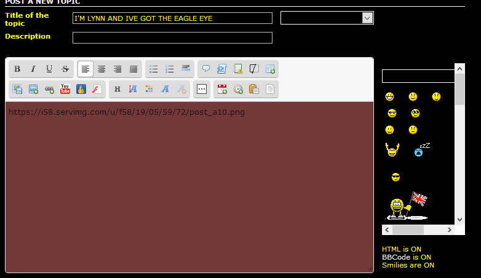This screenshot has width=481, height=278.
Task: Insert a code block
Action: (x=222, y=69)
